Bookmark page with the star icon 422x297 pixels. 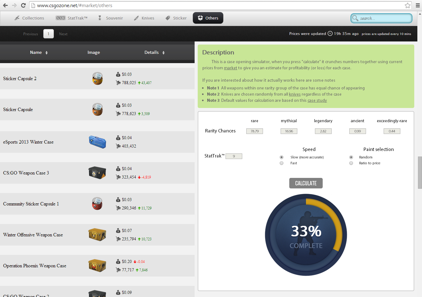click(407, 5)
